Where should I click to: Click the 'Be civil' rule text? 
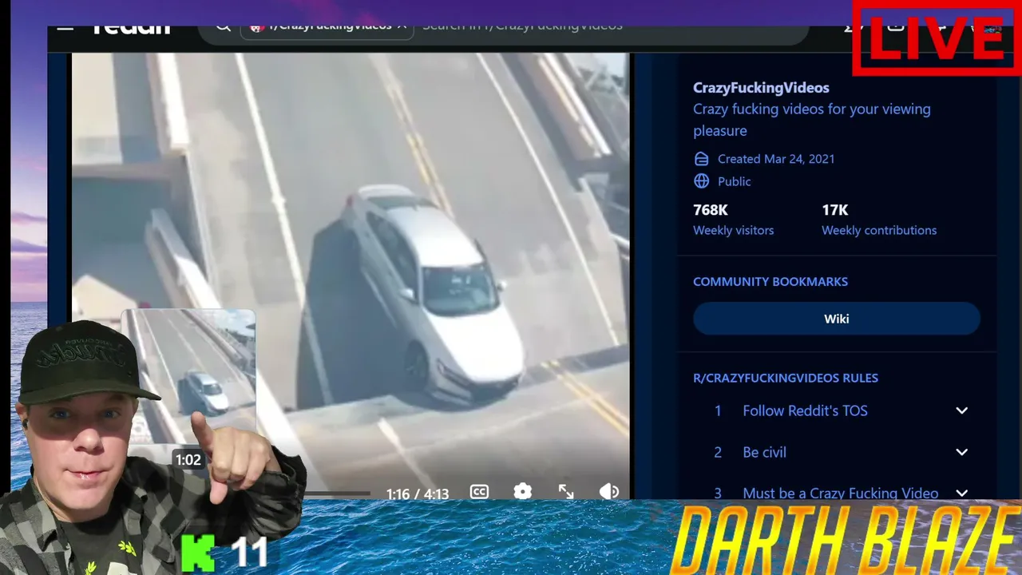[765, 452]
